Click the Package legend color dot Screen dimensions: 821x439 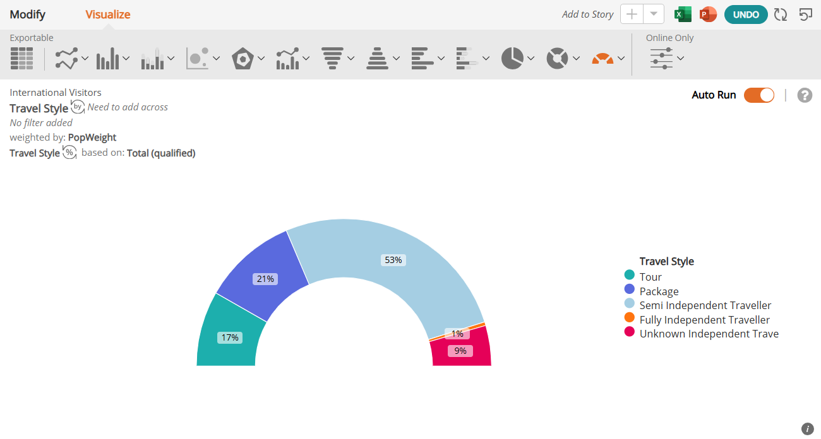[x=629, y=289]
